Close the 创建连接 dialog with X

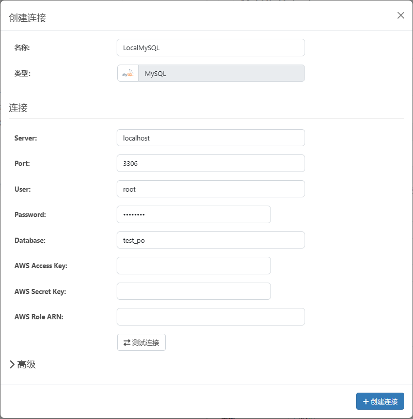point(401,15)
